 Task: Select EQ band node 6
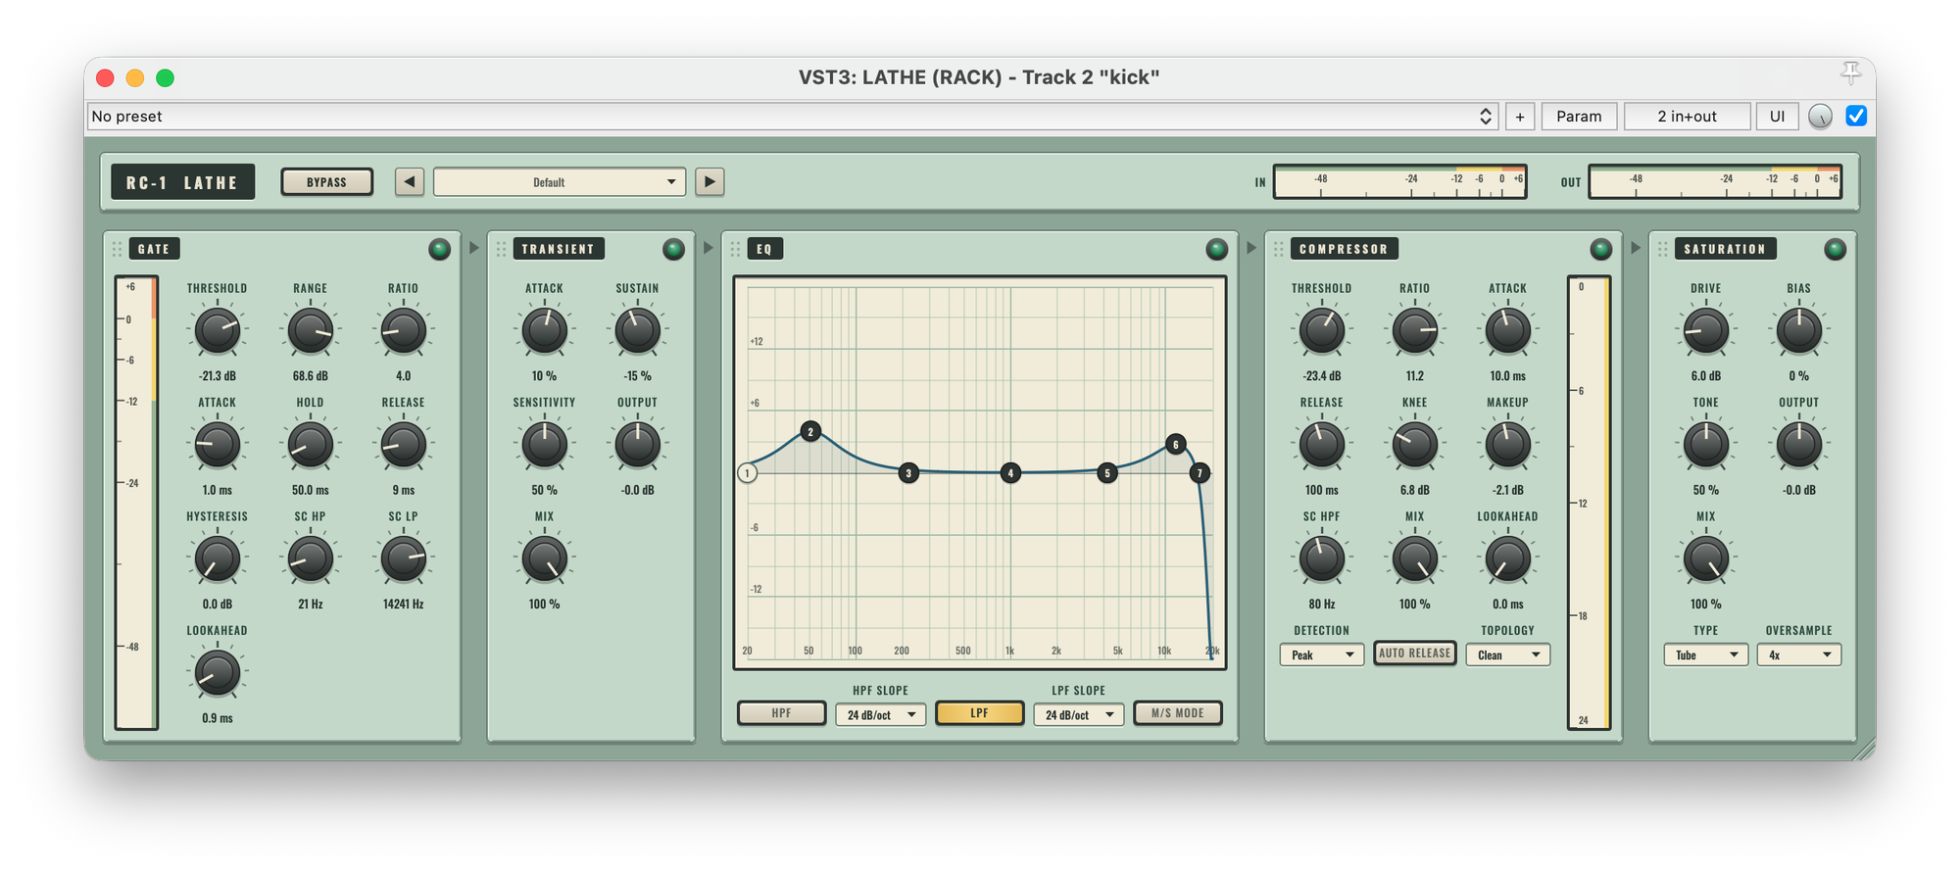point(1175,445)
